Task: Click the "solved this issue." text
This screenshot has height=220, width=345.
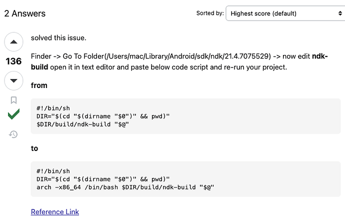Action: click(59, 37)
